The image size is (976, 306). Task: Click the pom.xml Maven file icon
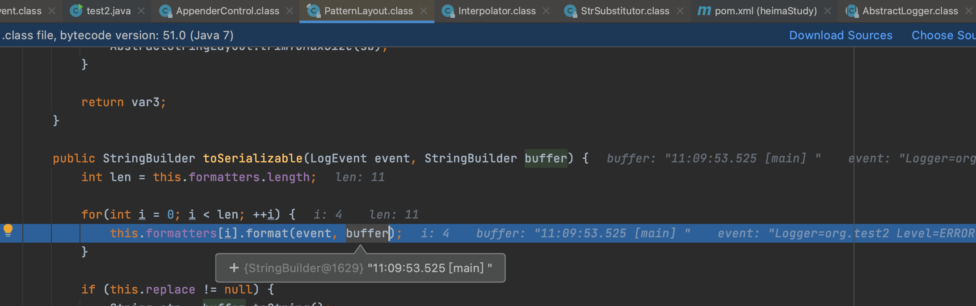[x=704, y=11]
